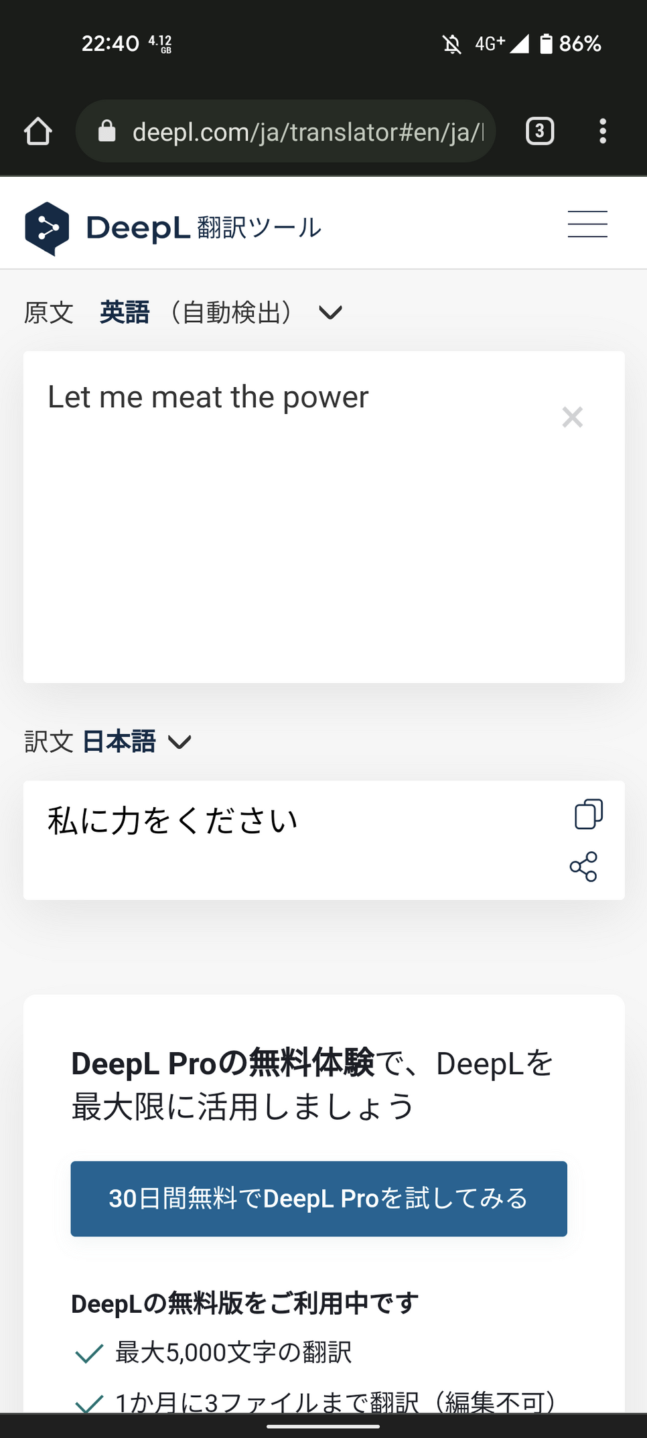
Task: Tap the muted notifications bell icon
Action: tap(452, 45)
